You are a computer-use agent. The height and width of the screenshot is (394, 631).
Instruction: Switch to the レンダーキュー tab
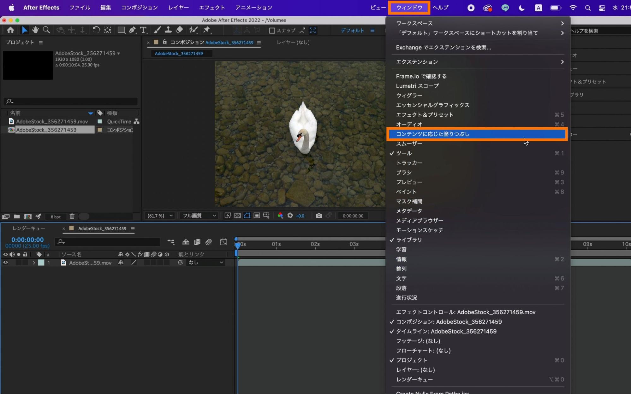coord(29,228)
